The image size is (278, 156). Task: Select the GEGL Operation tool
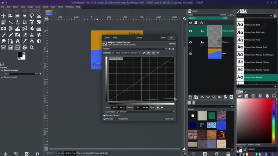[x=25, y=47]
